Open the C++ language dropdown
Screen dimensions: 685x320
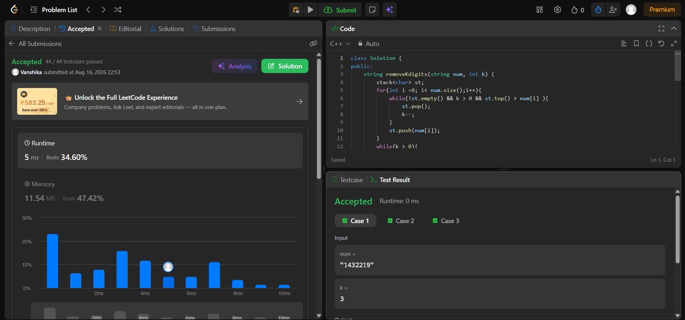[340, 43]
